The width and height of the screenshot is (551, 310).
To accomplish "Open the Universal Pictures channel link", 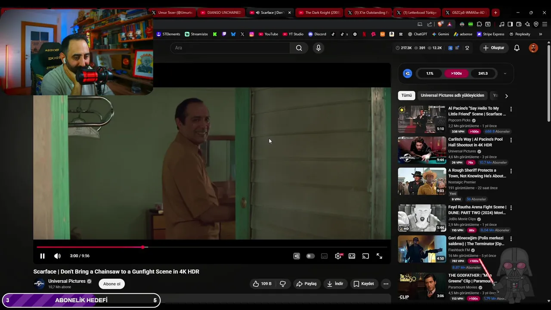I will point(67,281).
